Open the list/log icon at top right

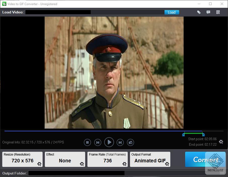218,12
